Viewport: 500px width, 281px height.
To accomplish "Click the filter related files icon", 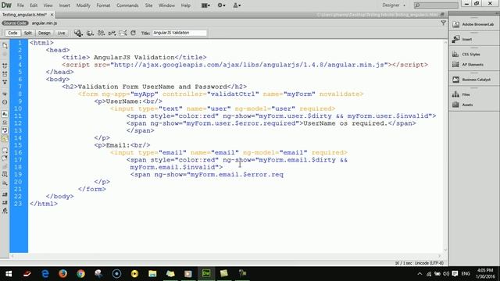I will (443, 23).
